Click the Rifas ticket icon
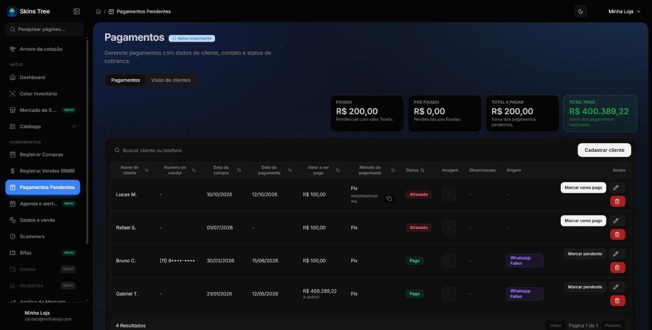This screenshot has width=652, height=330. [13, 253]
